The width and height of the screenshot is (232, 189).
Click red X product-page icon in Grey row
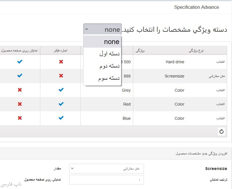[x=20, y=90]
